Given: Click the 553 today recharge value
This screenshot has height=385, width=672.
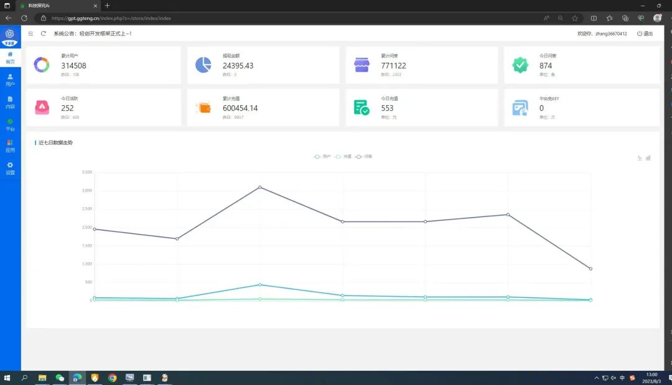Looking at the screenshot, I should pos(387,108).
